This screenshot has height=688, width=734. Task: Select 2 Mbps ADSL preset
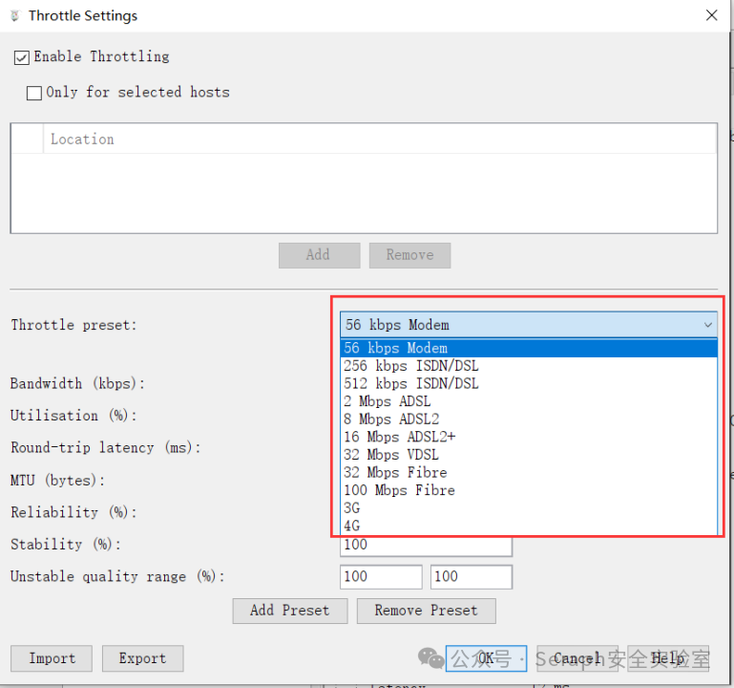(x=529, y=401)
